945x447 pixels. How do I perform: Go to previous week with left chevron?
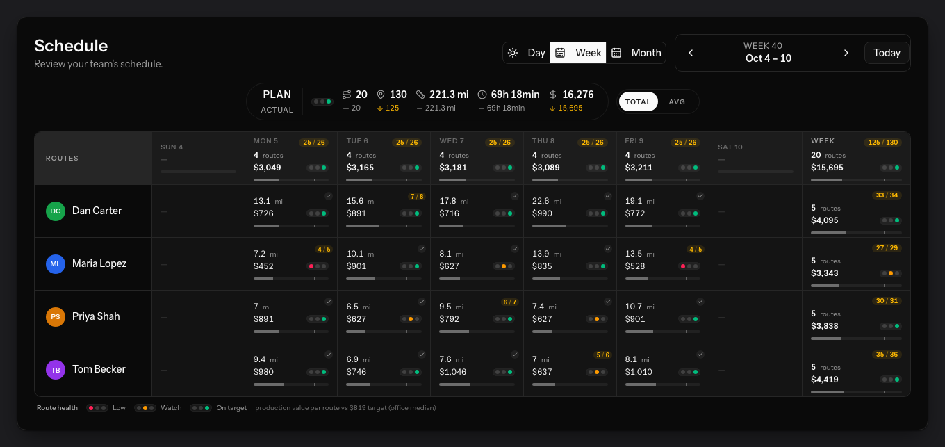[691, 53]
